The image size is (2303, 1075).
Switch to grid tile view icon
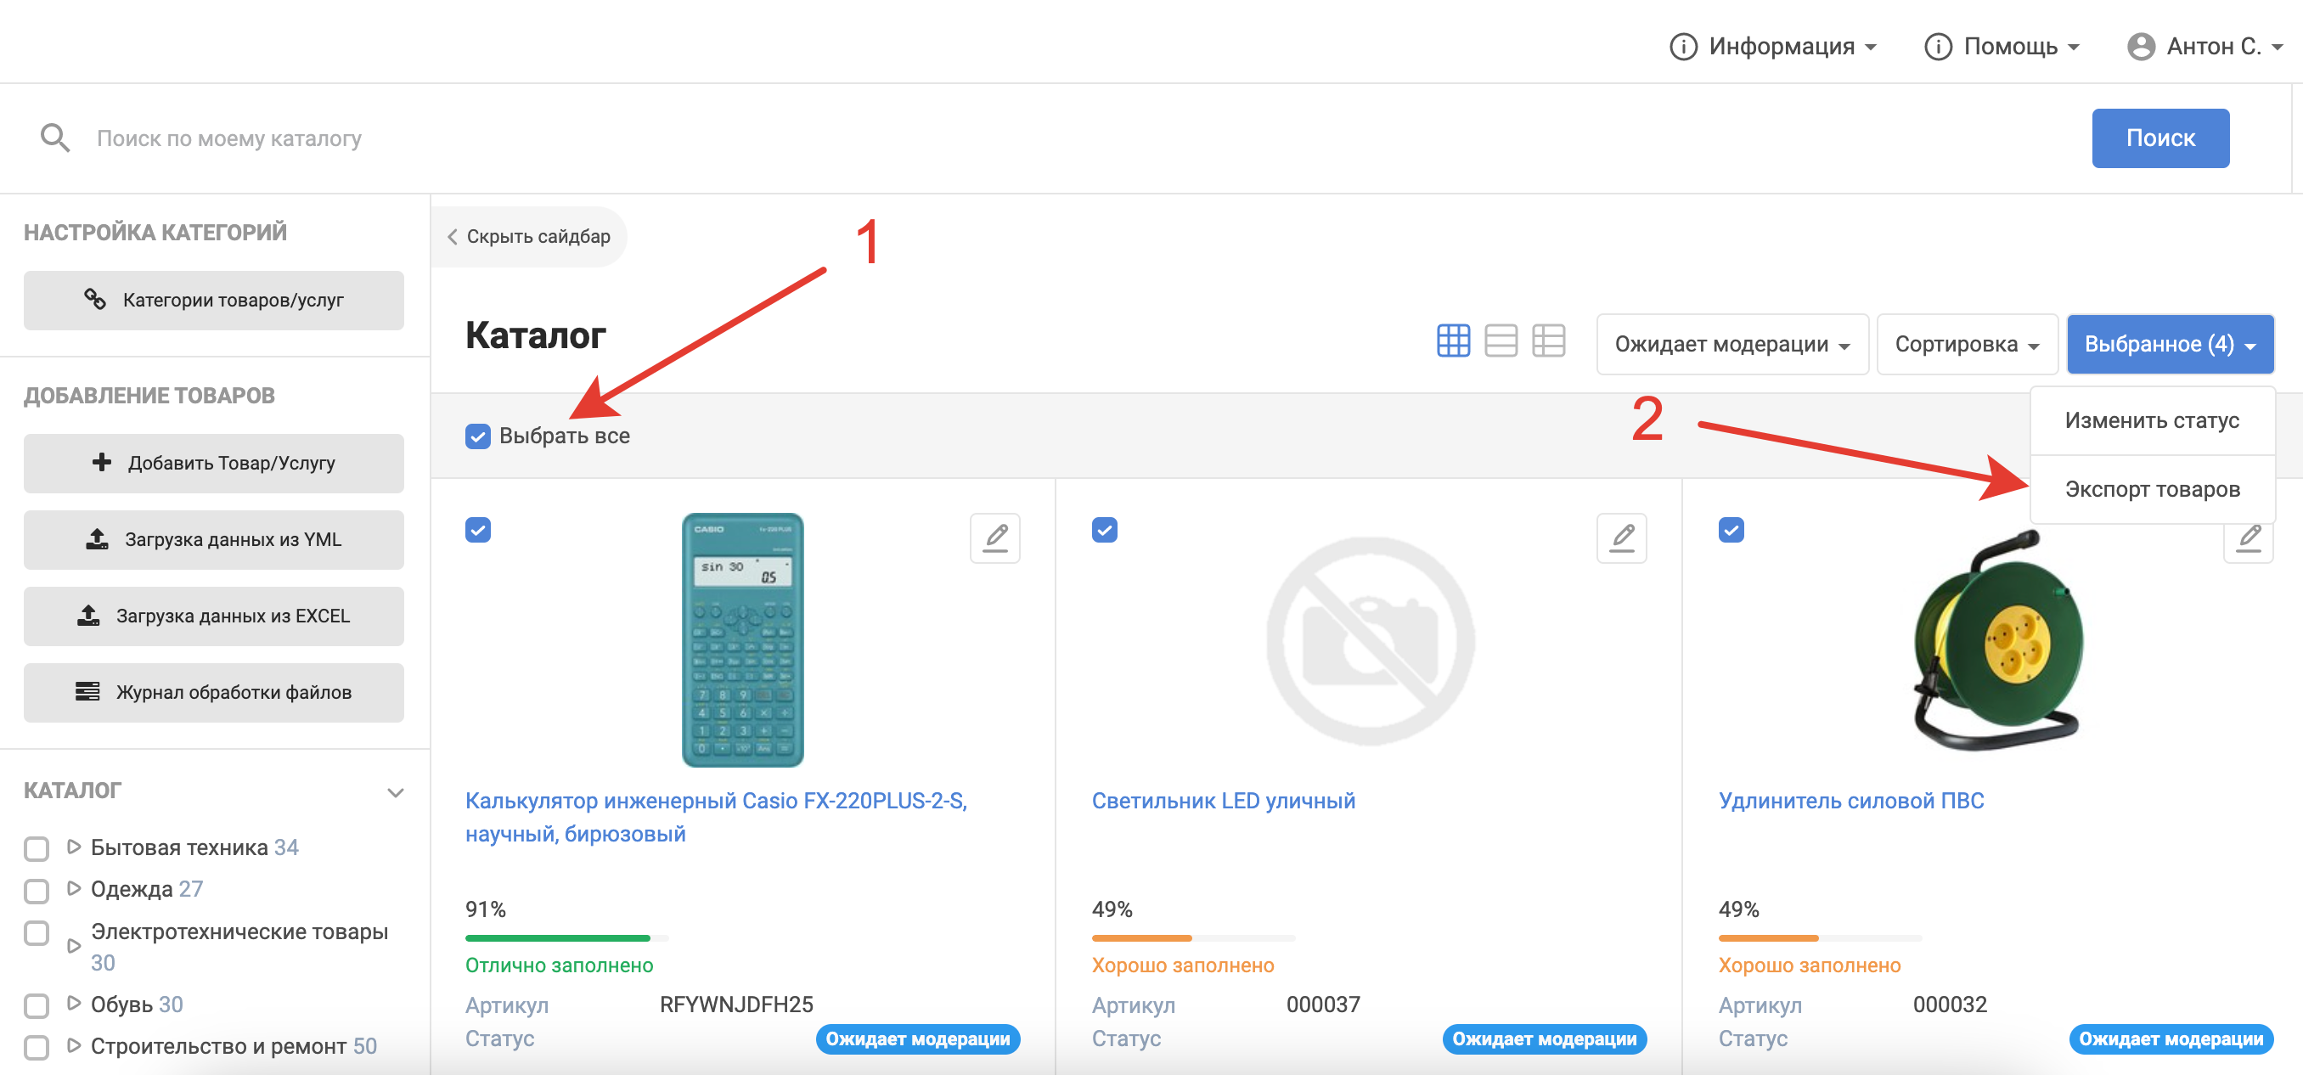pos(1453,341)
